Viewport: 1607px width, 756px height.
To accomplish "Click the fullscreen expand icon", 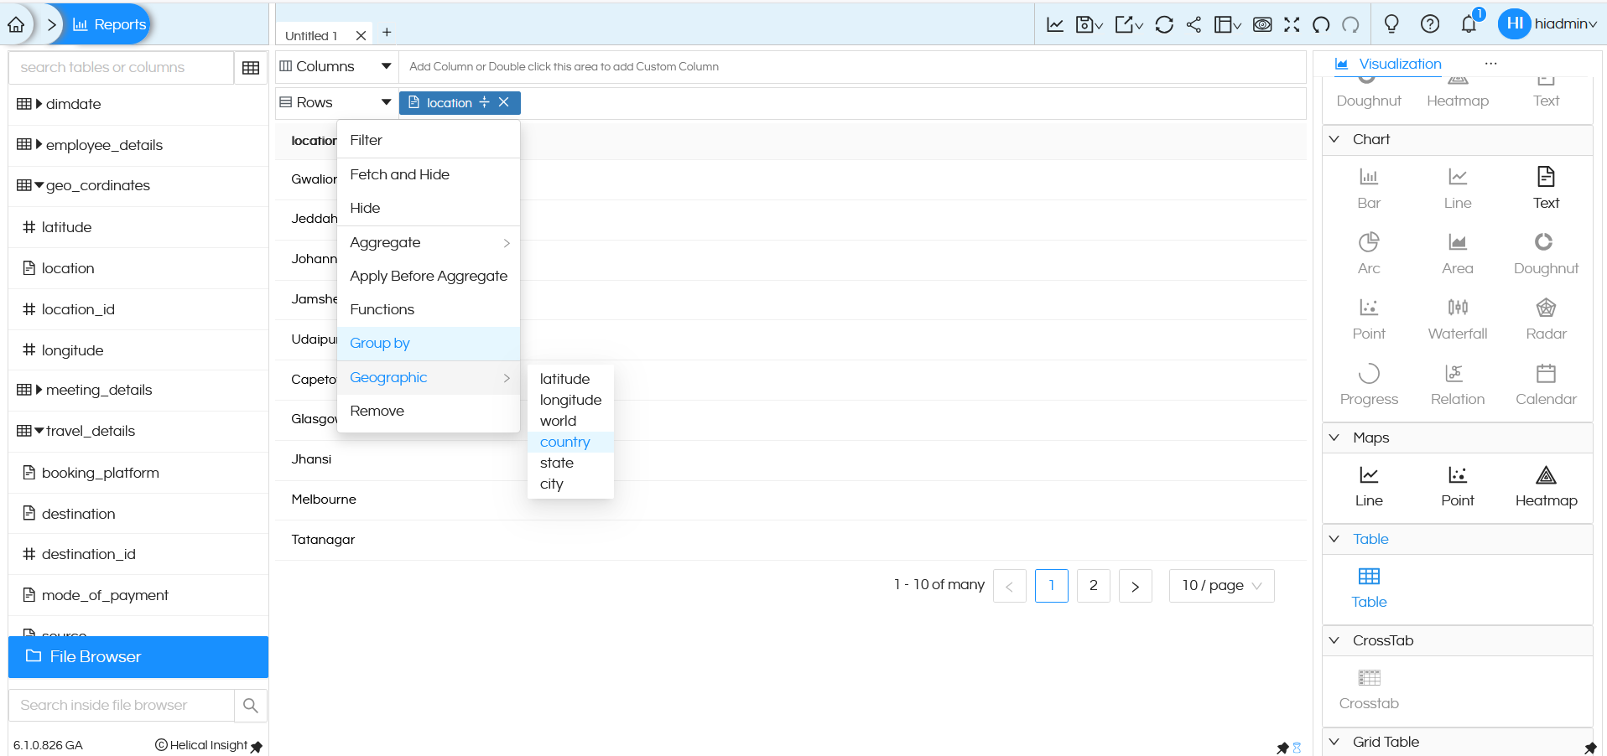I will [x=1292, y=24].
